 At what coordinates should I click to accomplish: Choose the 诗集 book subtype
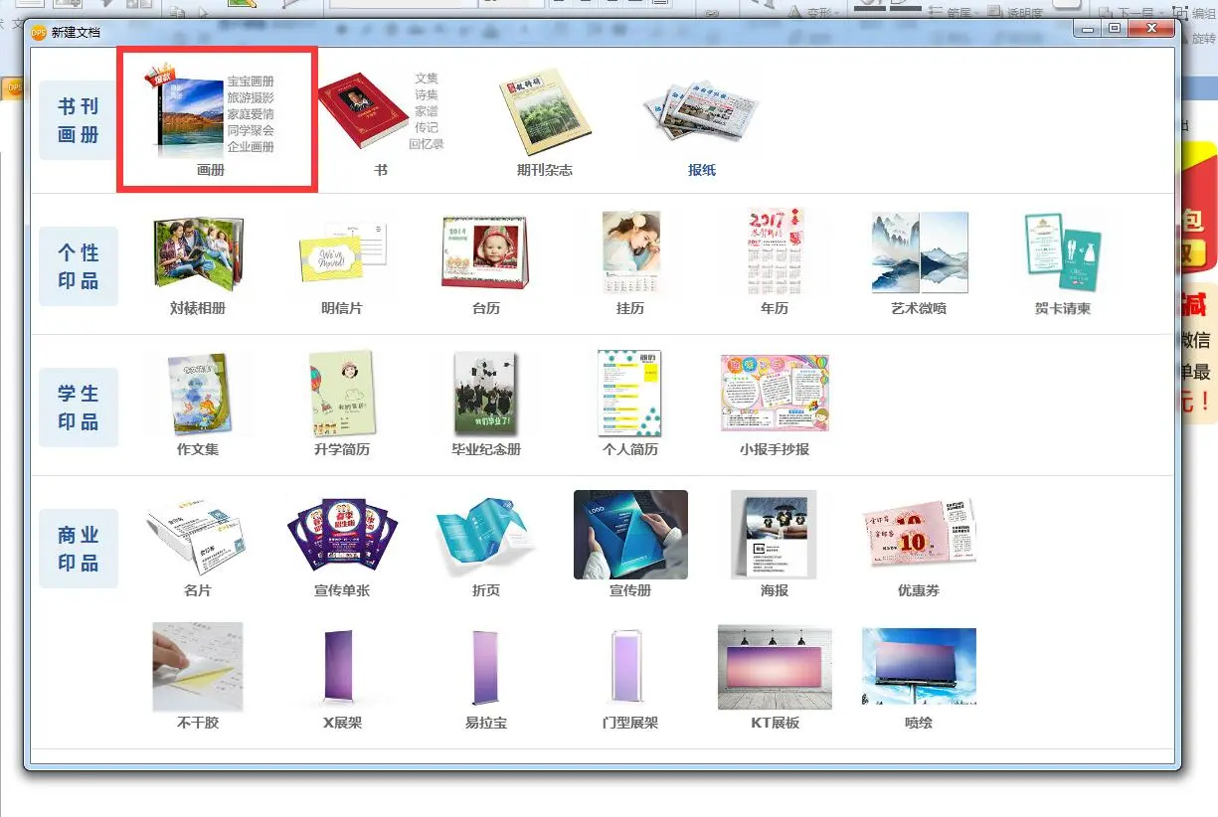pos(427,94)
